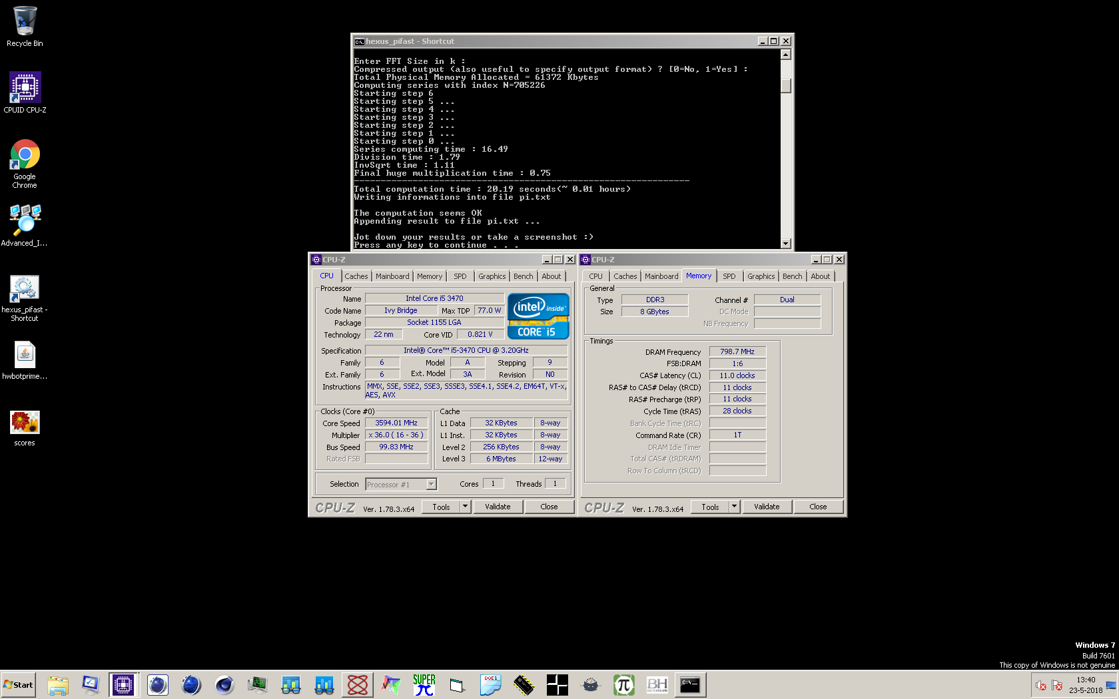Screen dimensions: 1119x699
Task: Open Bench tab in right CPU-Z window
Action: (x=793, y=276)
